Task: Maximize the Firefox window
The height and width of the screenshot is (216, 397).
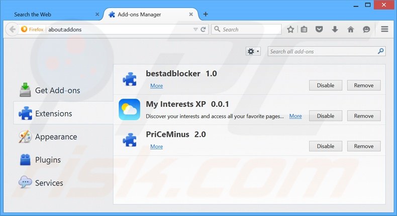Action: [368, 5]
